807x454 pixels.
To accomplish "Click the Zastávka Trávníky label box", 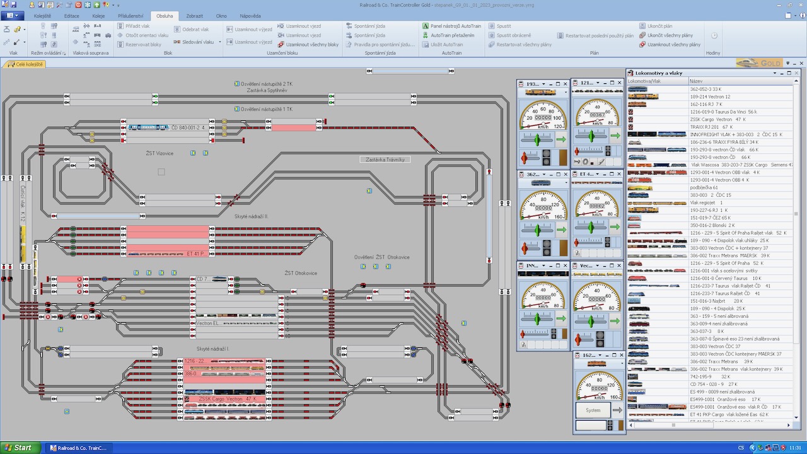I will coord(385,160).
